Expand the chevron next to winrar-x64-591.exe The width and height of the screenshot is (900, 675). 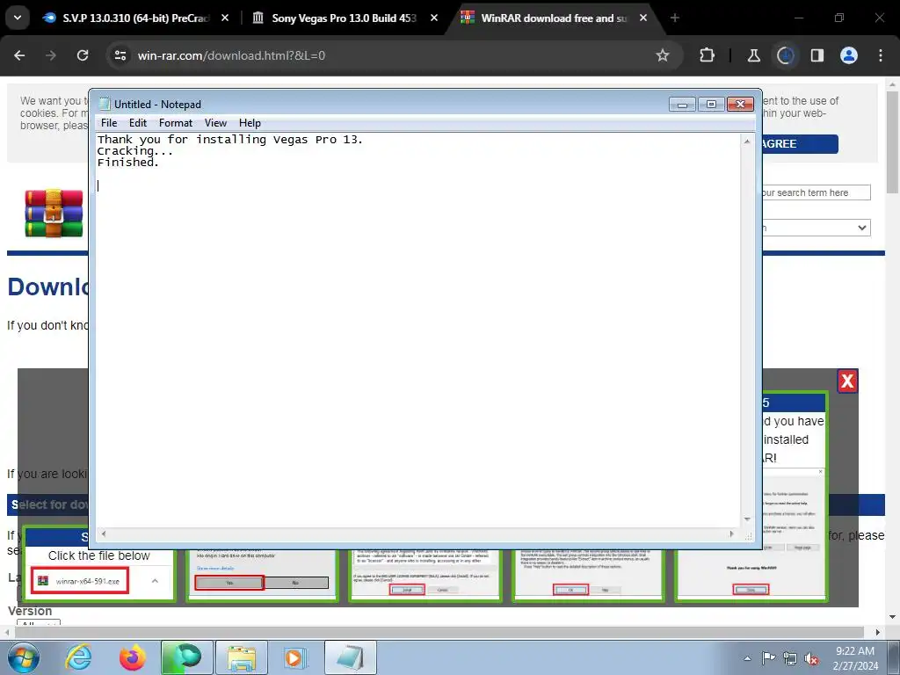tap(155, 581)
